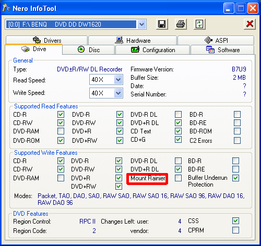Toggle DVD-RAM checkbox under Read Features

click(61, 131)
